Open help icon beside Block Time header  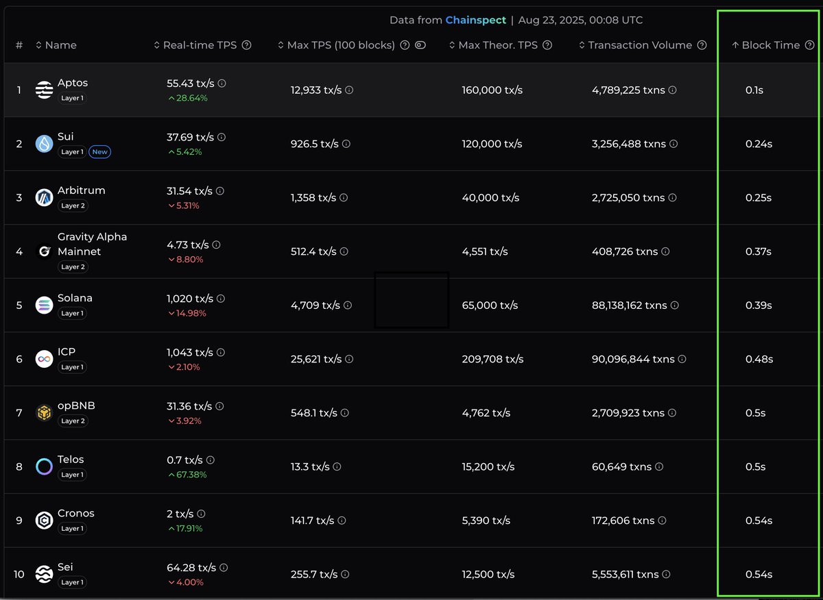tap(810, 45)
